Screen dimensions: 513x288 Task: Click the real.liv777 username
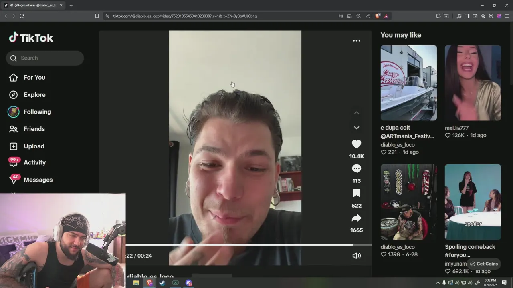(x=456, y=128)
